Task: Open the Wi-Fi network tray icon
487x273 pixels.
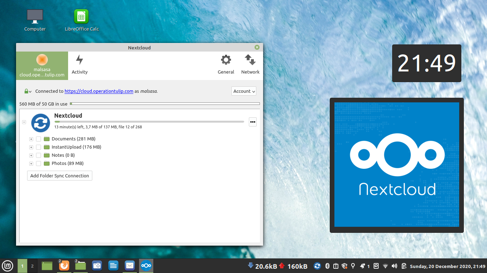Action: point(385,266)
